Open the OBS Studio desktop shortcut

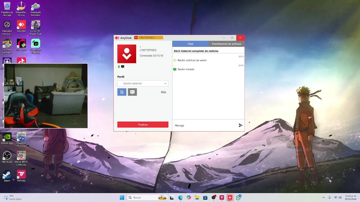coord(7,157)
